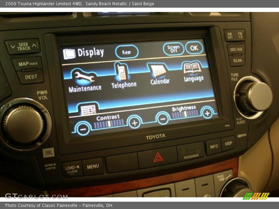Viewport: 279px width, 209px height.
Task: Tap the Brightness level bar
Action: pos(185,114)
